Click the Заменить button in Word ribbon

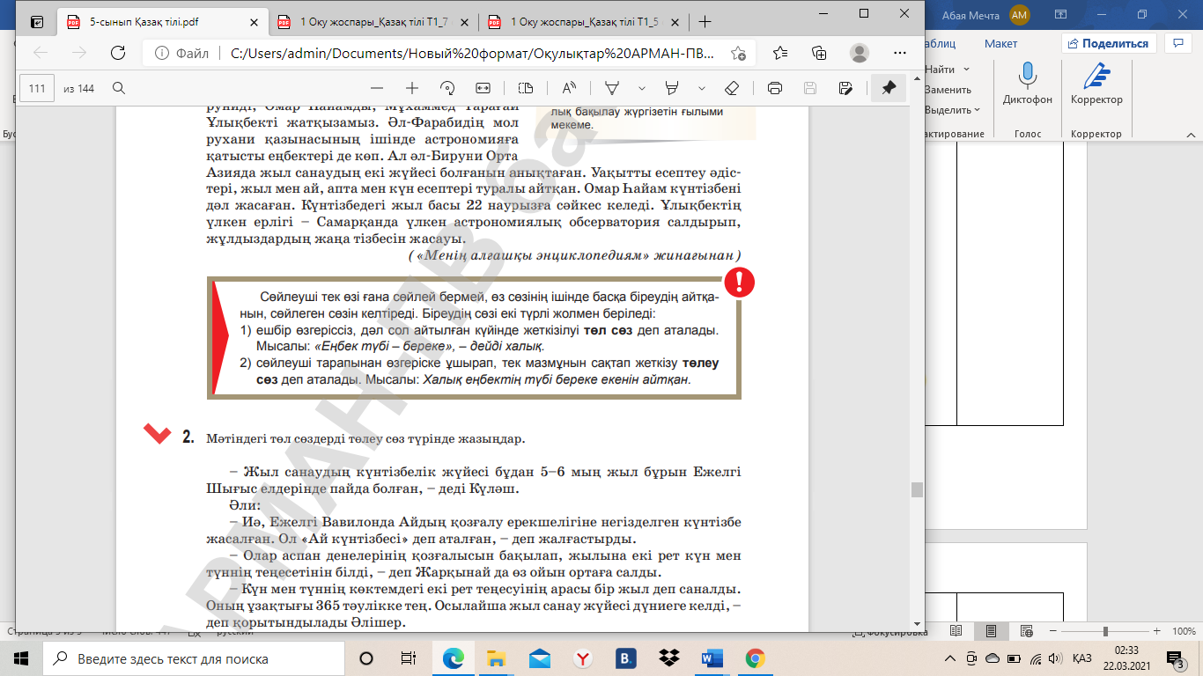948,90
